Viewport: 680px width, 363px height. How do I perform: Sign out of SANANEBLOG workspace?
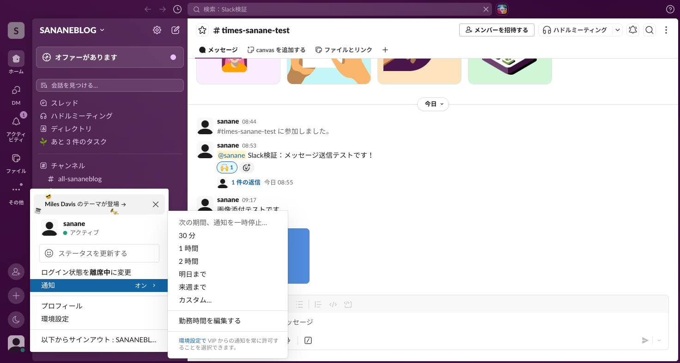99,339
